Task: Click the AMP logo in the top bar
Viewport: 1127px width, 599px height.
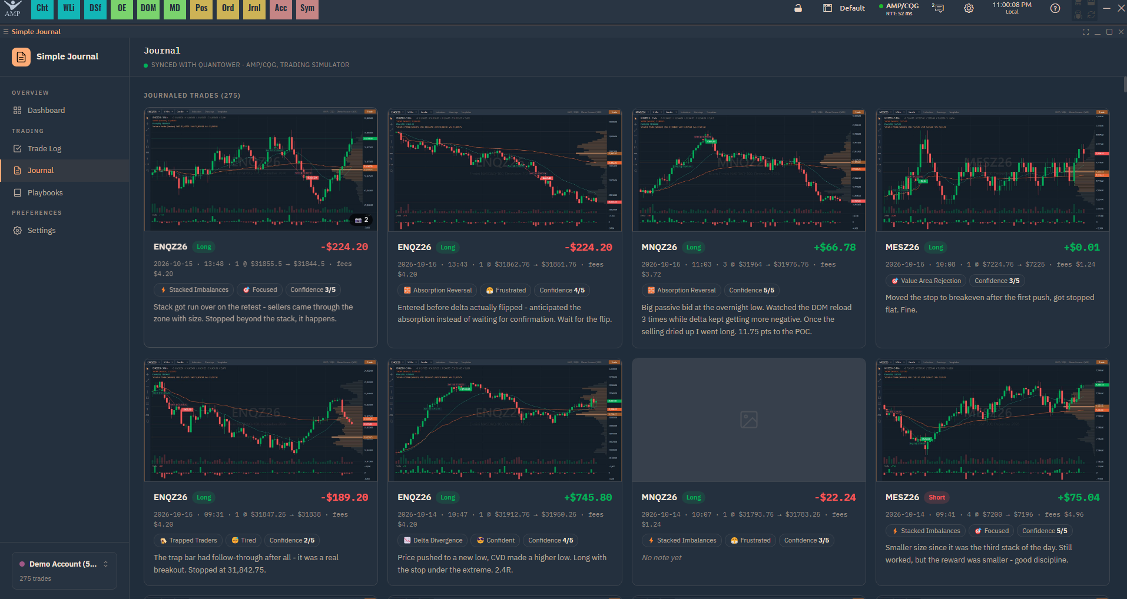Action: point(12,8)
